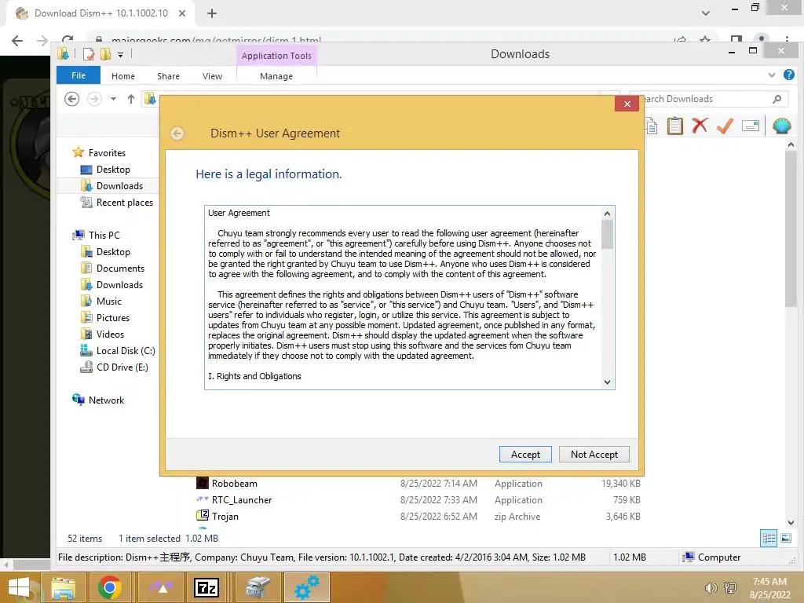Click the Explorer file list vertical scrollbar thumb
Screen dimensions: 804x603
click(x=791, y=229)
